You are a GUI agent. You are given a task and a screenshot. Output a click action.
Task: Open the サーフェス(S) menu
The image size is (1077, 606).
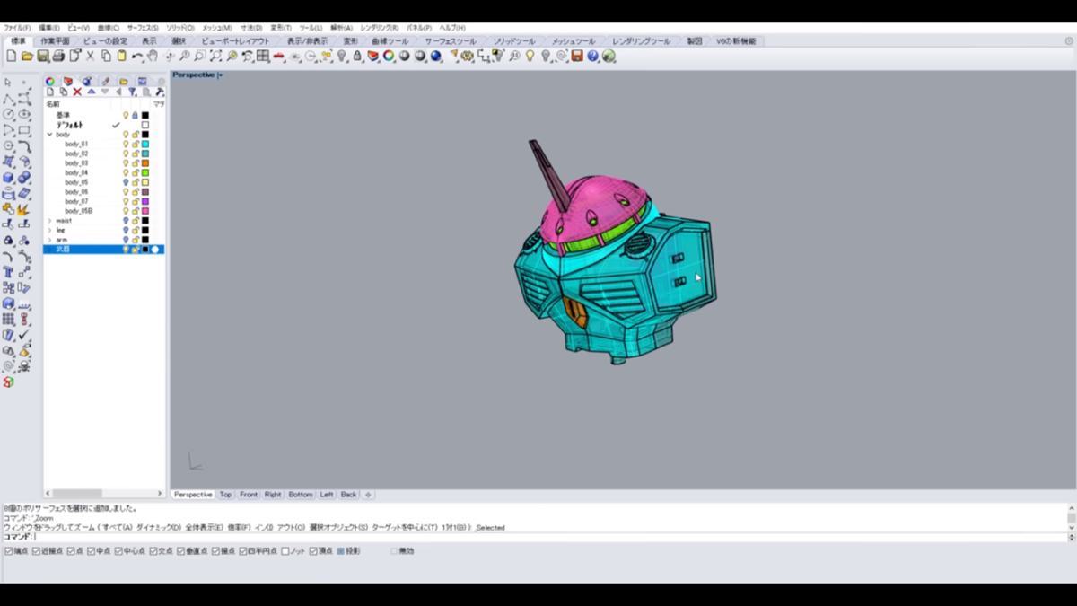coord(142,28)
